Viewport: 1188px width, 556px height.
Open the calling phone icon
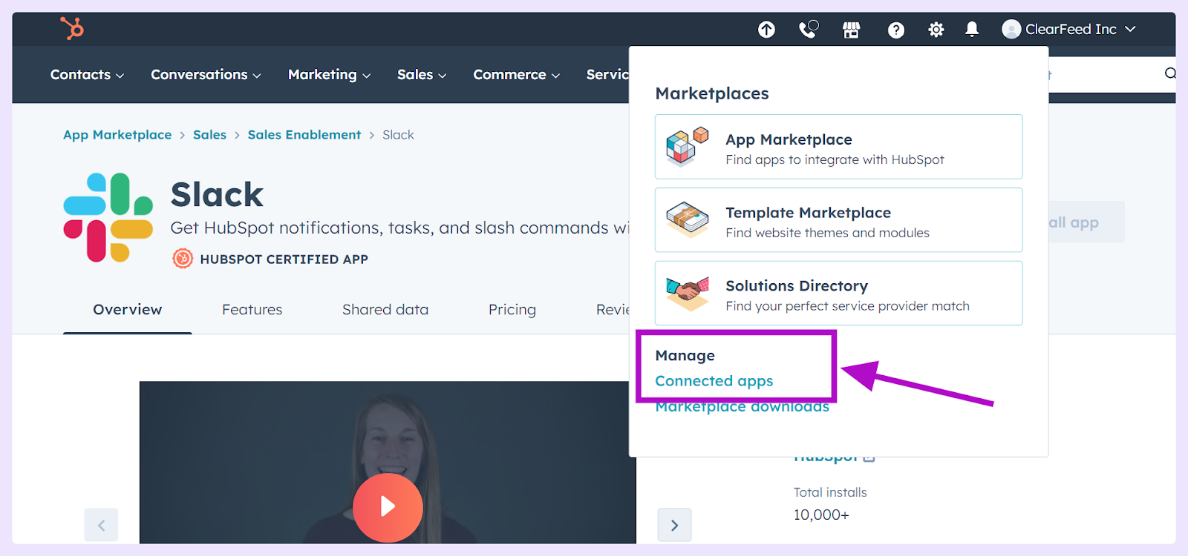pyautogui.click(x=808, y=29)
